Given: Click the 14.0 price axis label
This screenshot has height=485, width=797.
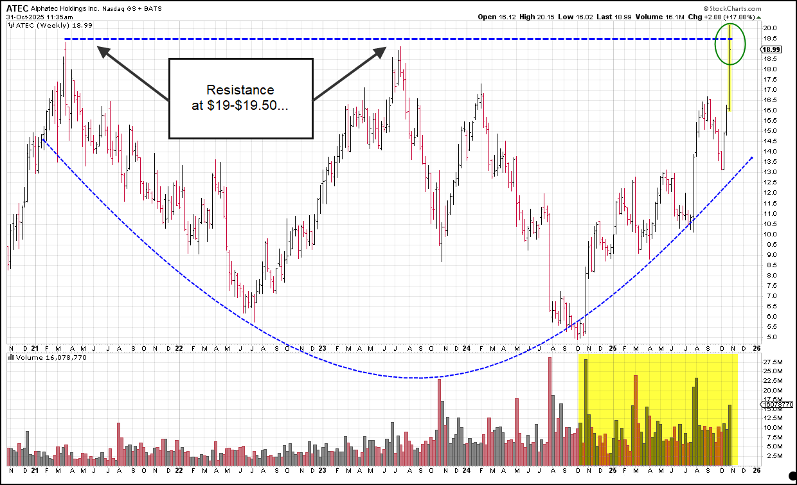Looking at the screenshot, I should pyautogui.click(x=771, y=151).
